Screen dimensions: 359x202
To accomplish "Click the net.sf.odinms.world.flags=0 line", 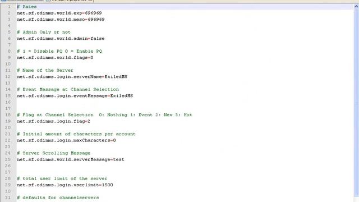I will pos(55,57).
